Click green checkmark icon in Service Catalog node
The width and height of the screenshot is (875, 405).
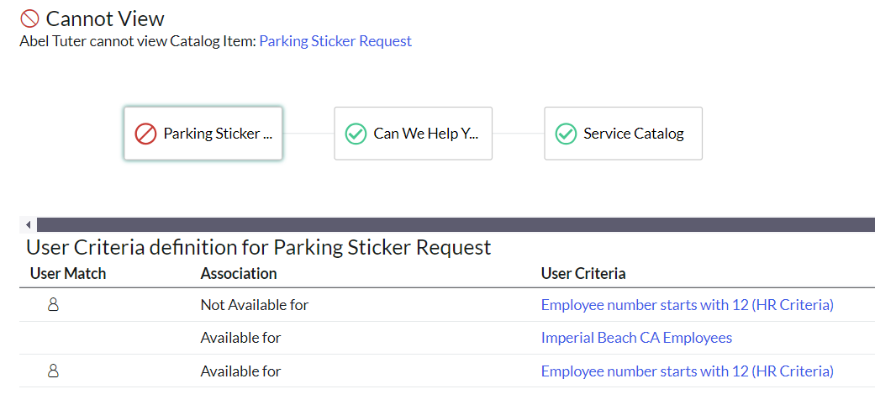(x=566, y=134)
